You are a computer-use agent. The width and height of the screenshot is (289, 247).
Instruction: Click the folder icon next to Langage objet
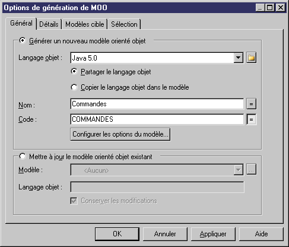(252, 58)
